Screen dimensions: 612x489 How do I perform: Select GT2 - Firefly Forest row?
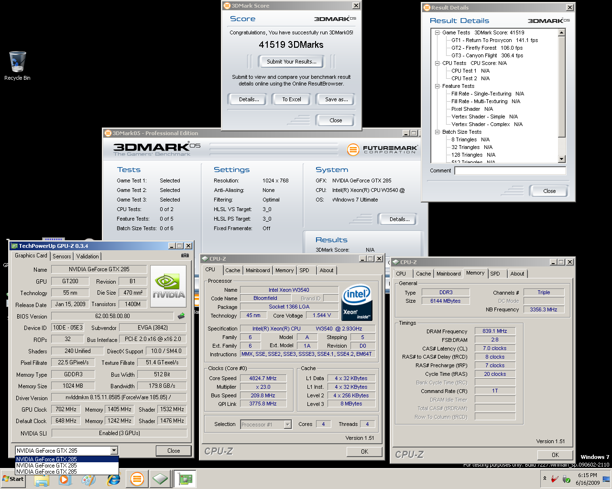click(487, 48)
